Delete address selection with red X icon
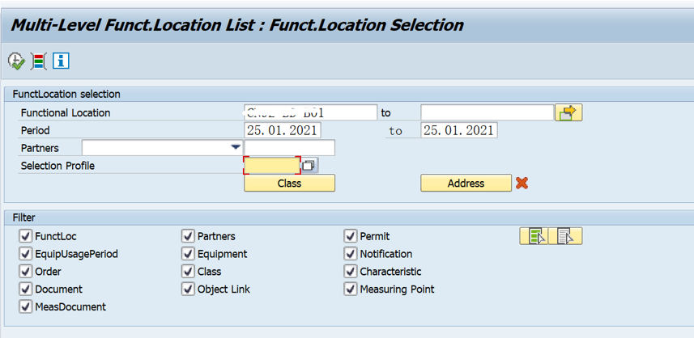 click(522, 183)
